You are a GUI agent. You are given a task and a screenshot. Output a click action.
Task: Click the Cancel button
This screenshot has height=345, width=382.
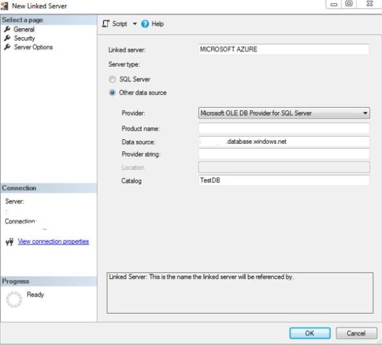(x=356, y=333)
